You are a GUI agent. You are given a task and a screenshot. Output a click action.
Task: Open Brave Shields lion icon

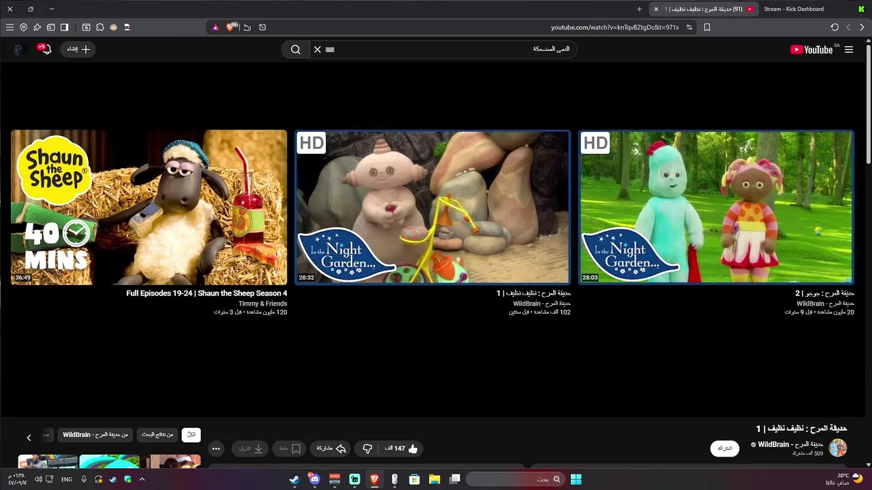(x=232, y=27)
